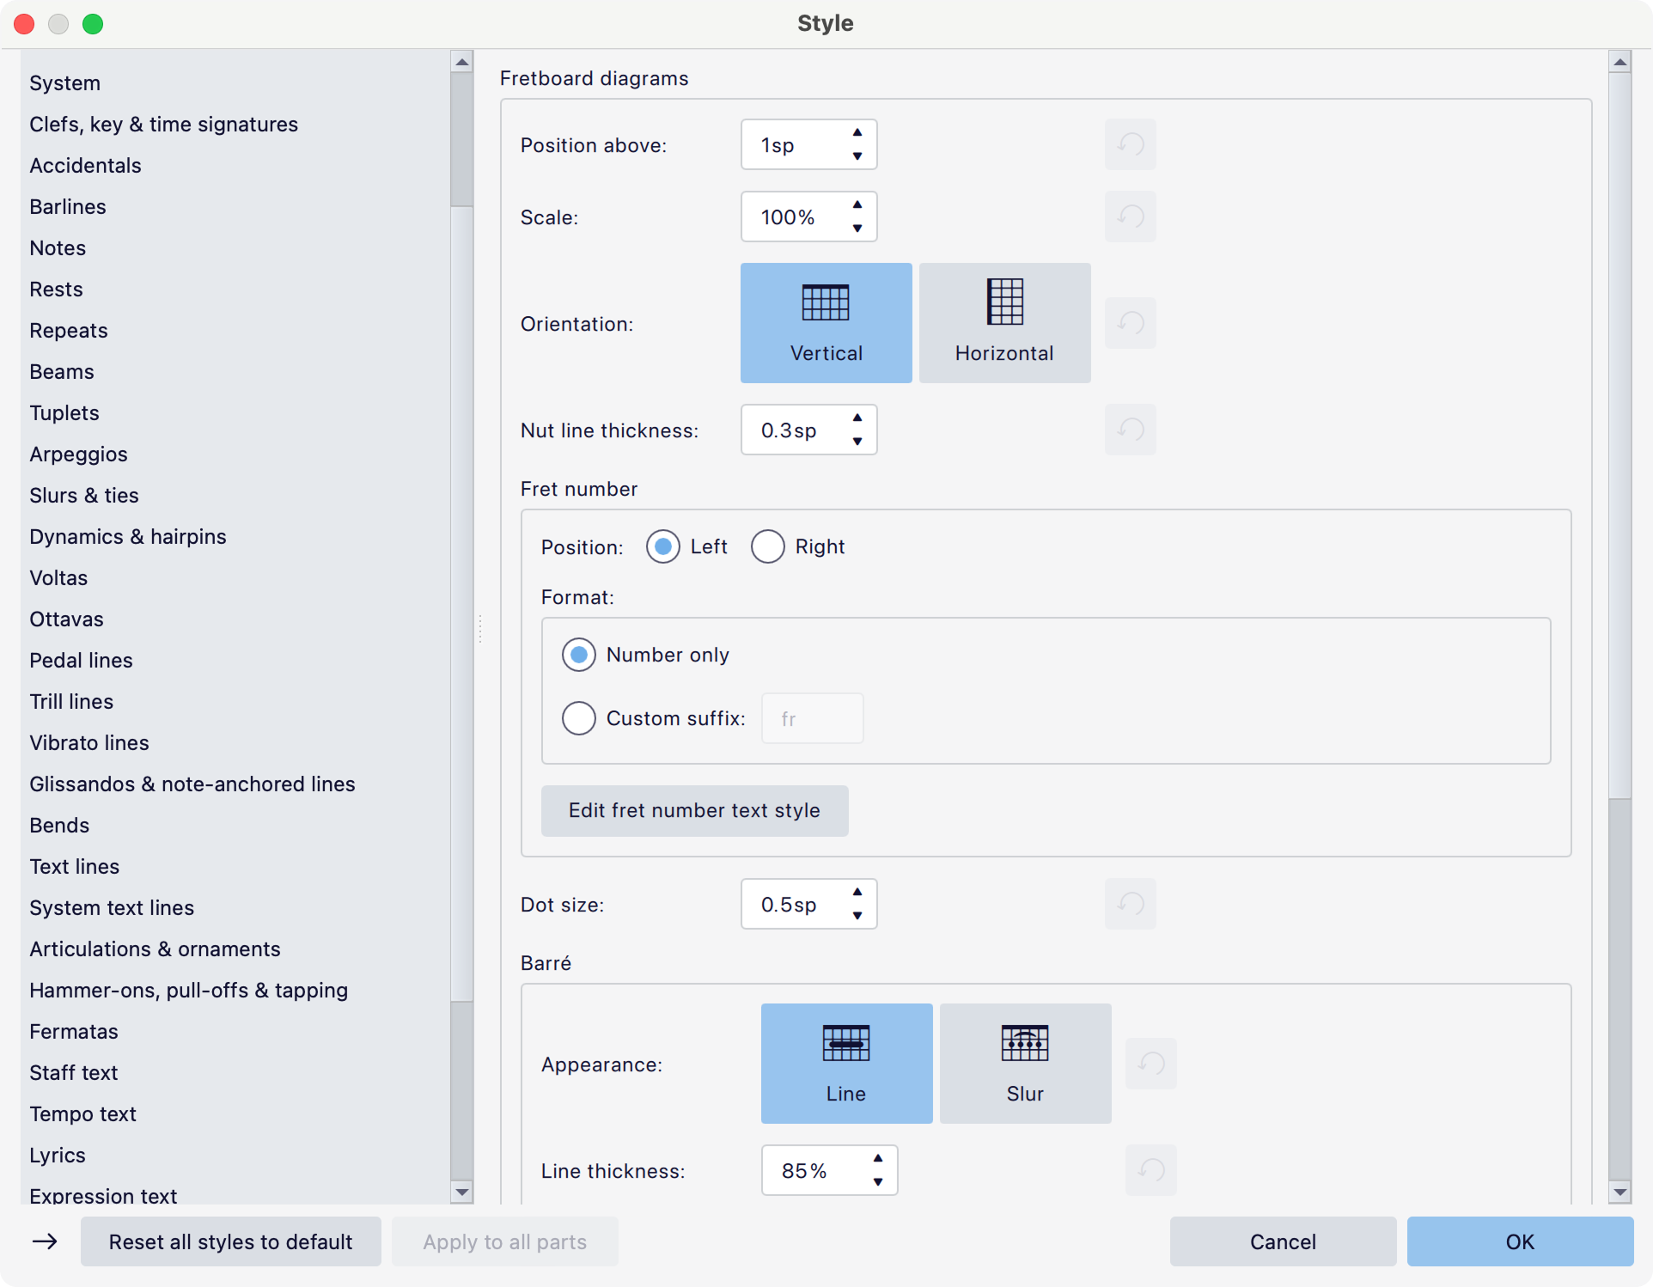Select the Number only format option
1653x1287 pixels.
[578, 655]
